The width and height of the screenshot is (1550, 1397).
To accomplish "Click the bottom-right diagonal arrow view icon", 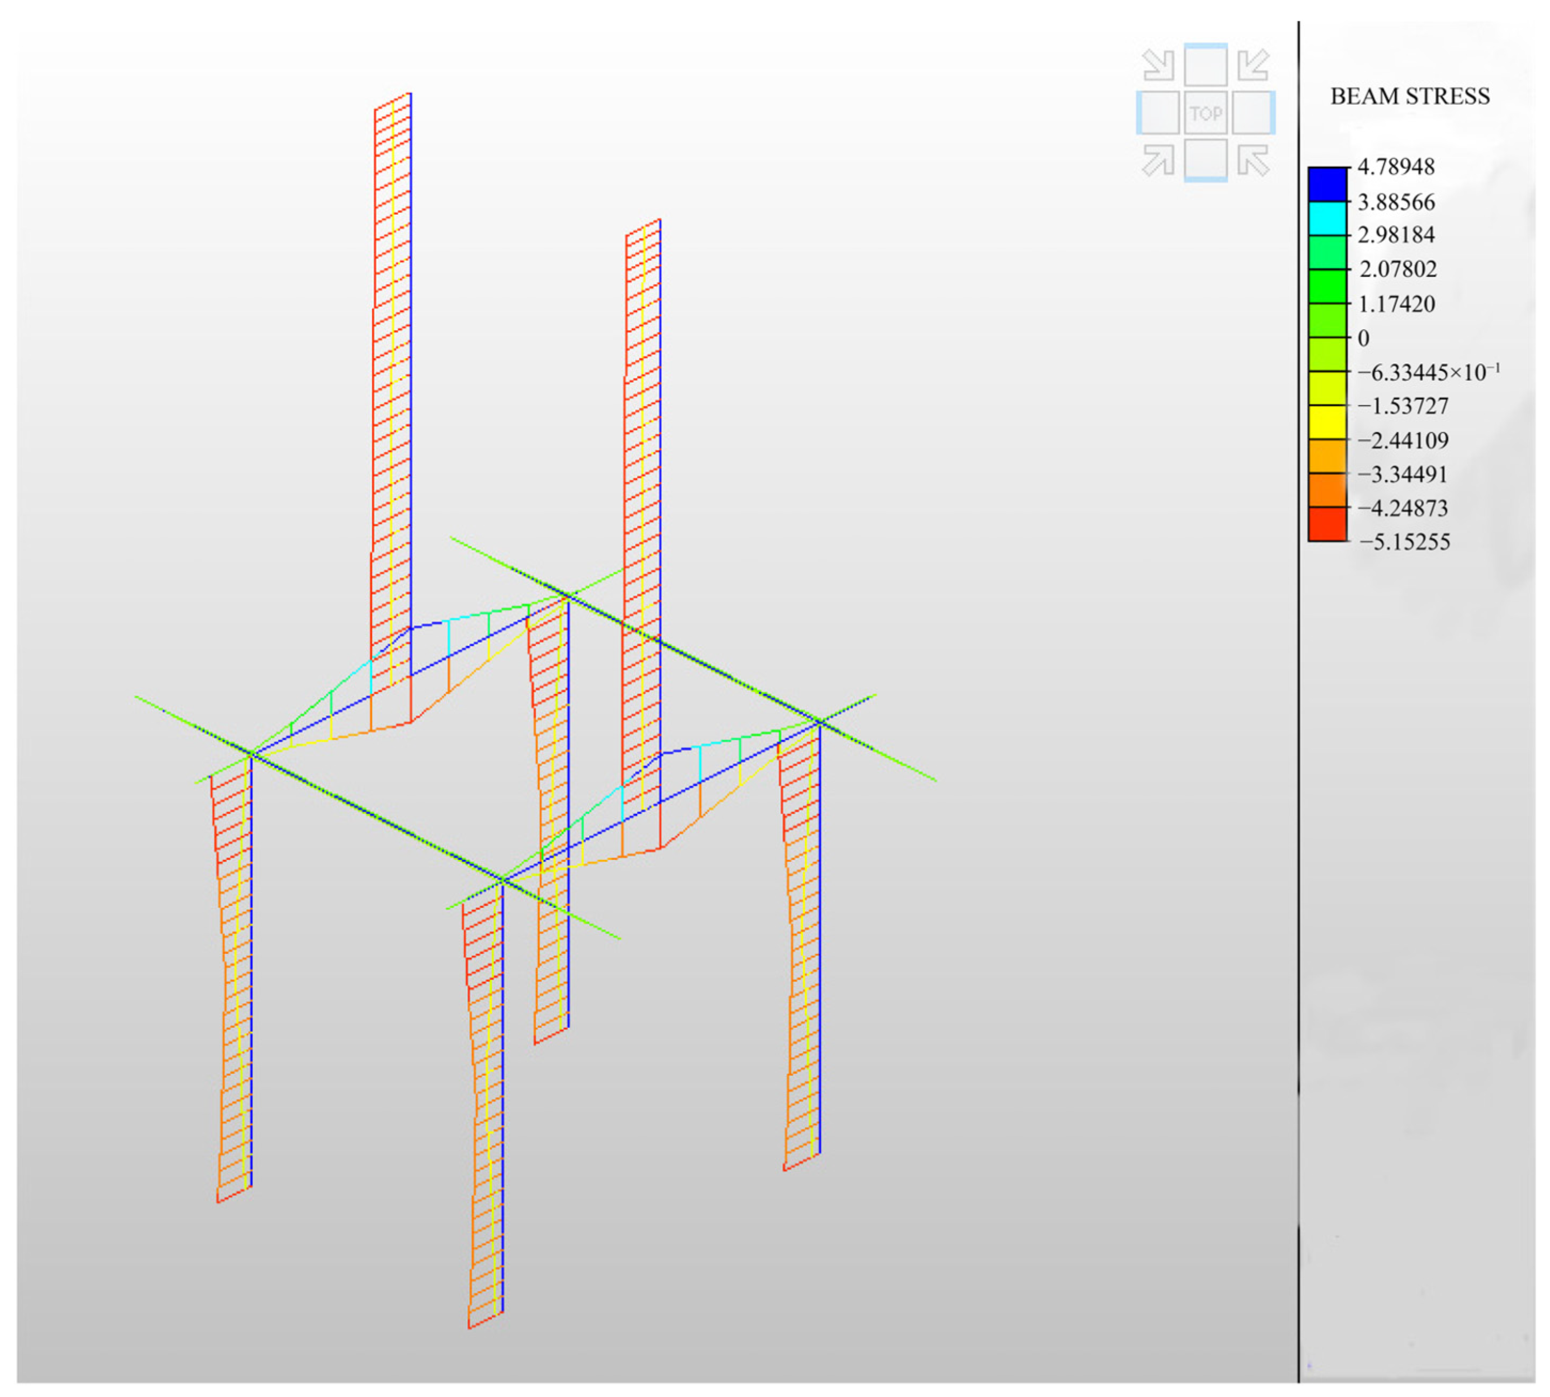I will pos(1253,161).
